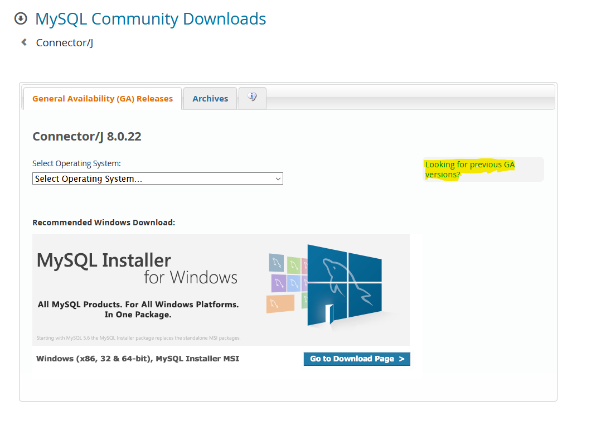This screenshot has height=430, width=606.
Task: Select the General Availability (GA) Releases tab
Action: pos(103,99)
